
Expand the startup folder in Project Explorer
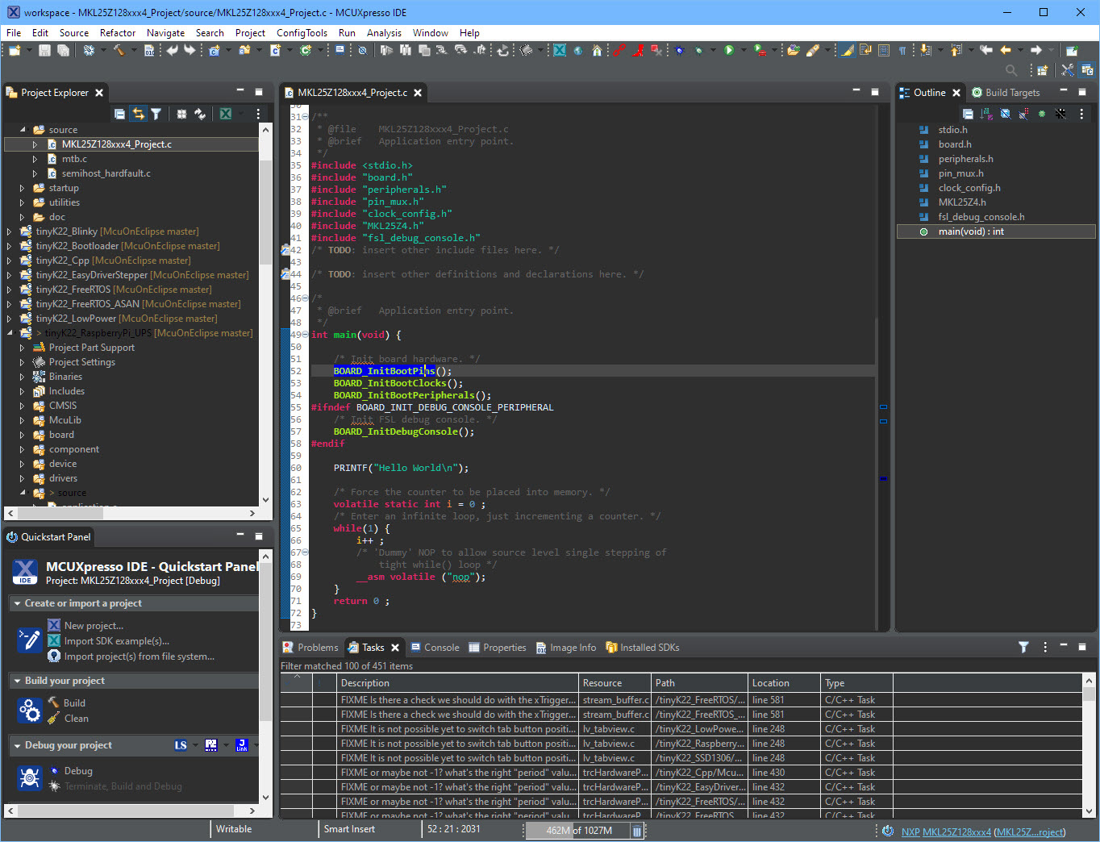click(x=21, y=187)
